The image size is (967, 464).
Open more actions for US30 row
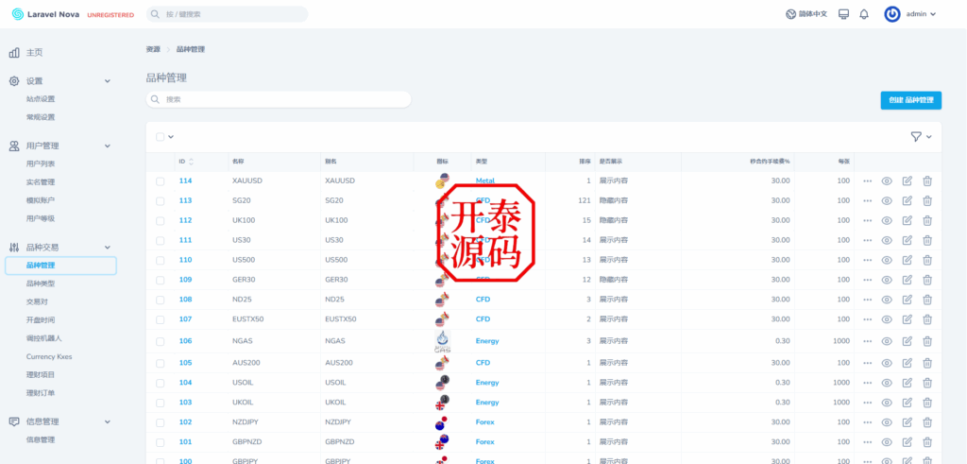point(867,240)
